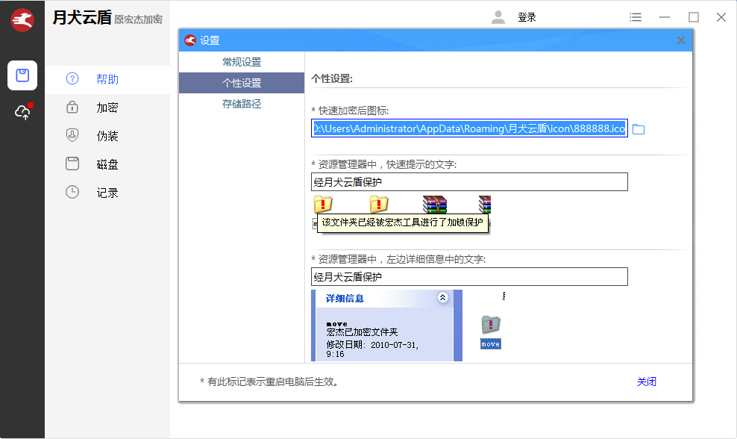The image size is (737, 439).
Task: Click the shield icon beside 伪装
Action: tap(72, 136)
